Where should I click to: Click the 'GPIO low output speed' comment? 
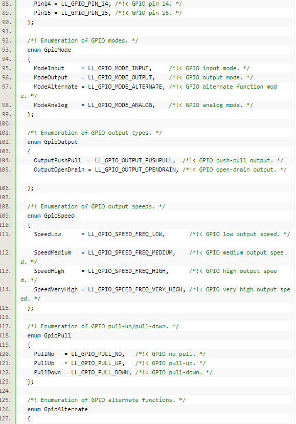coord(240,234)
